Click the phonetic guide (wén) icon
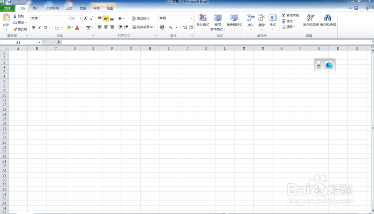 pos(88,27)
